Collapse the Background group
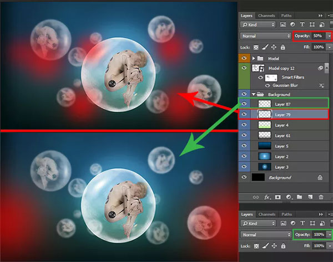Image resolution: width=333 pixels, height=262 pixels. (254, 94)
